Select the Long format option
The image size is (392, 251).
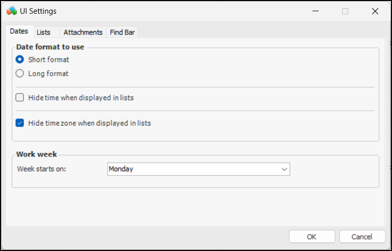coord(20,73)
